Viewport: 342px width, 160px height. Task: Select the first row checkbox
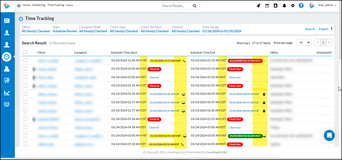26,60
